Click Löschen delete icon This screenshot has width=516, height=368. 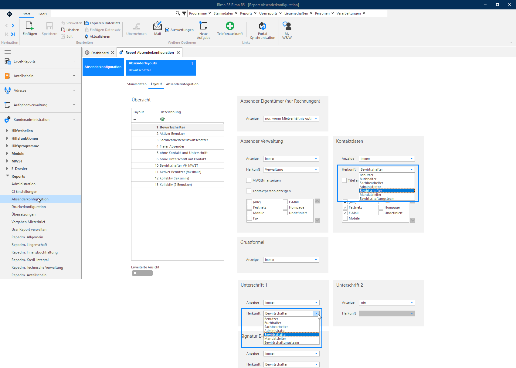click(63, 30)
